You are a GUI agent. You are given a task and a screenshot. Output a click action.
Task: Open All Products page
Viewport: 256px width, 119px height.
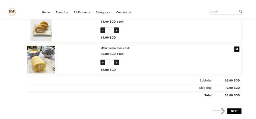(82, 12)
